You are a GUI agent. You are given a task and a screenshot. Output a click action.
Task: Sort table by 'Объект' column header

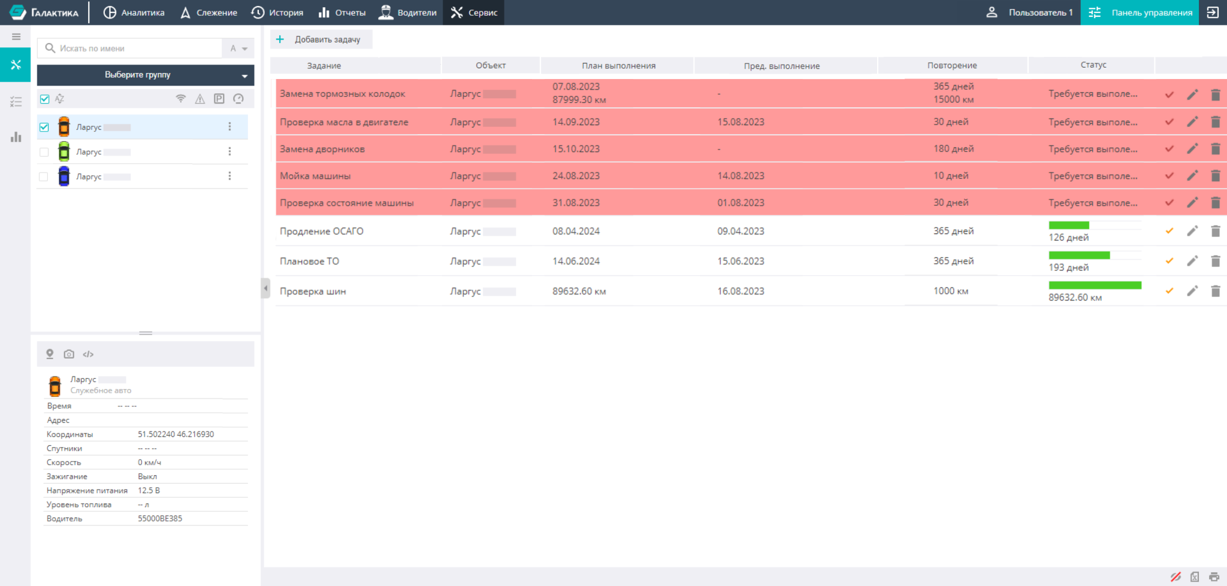pyautogui.click(x=491, y=66)
